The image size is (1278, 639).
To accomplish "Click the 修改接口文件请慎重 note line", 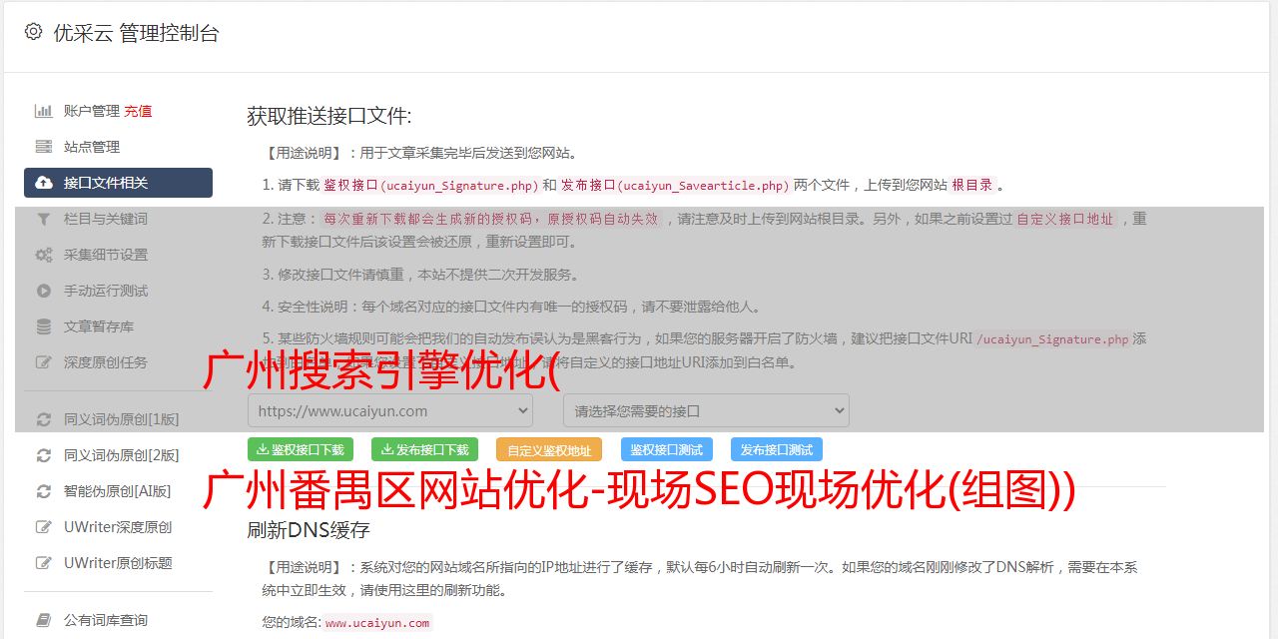I will pos(420,275).
